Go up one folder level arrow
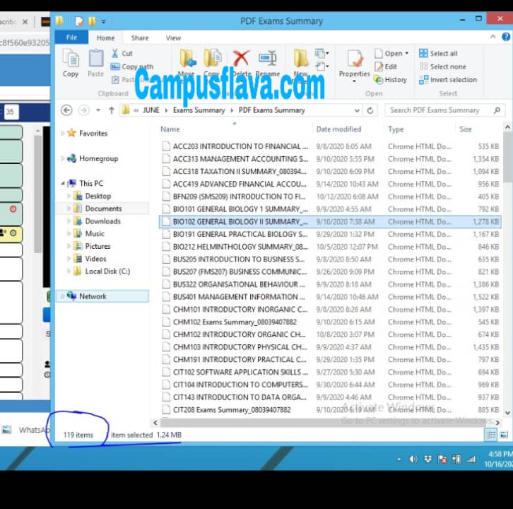Image resolution: width=513 pixels, height=509 pixels. click(x=111, y=110)
